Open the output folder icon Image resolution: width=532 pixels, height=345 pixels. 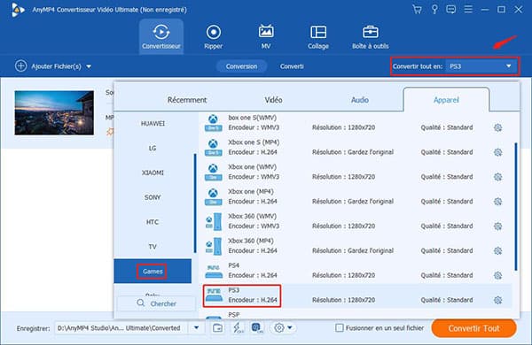[217, 327]
